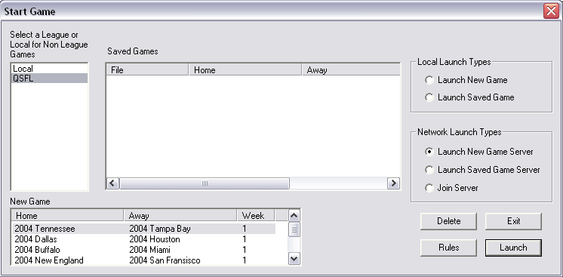This screenshot has height=277, width=563.
Task: Choose Launch New Game Server option
Action: click(429, 152)
